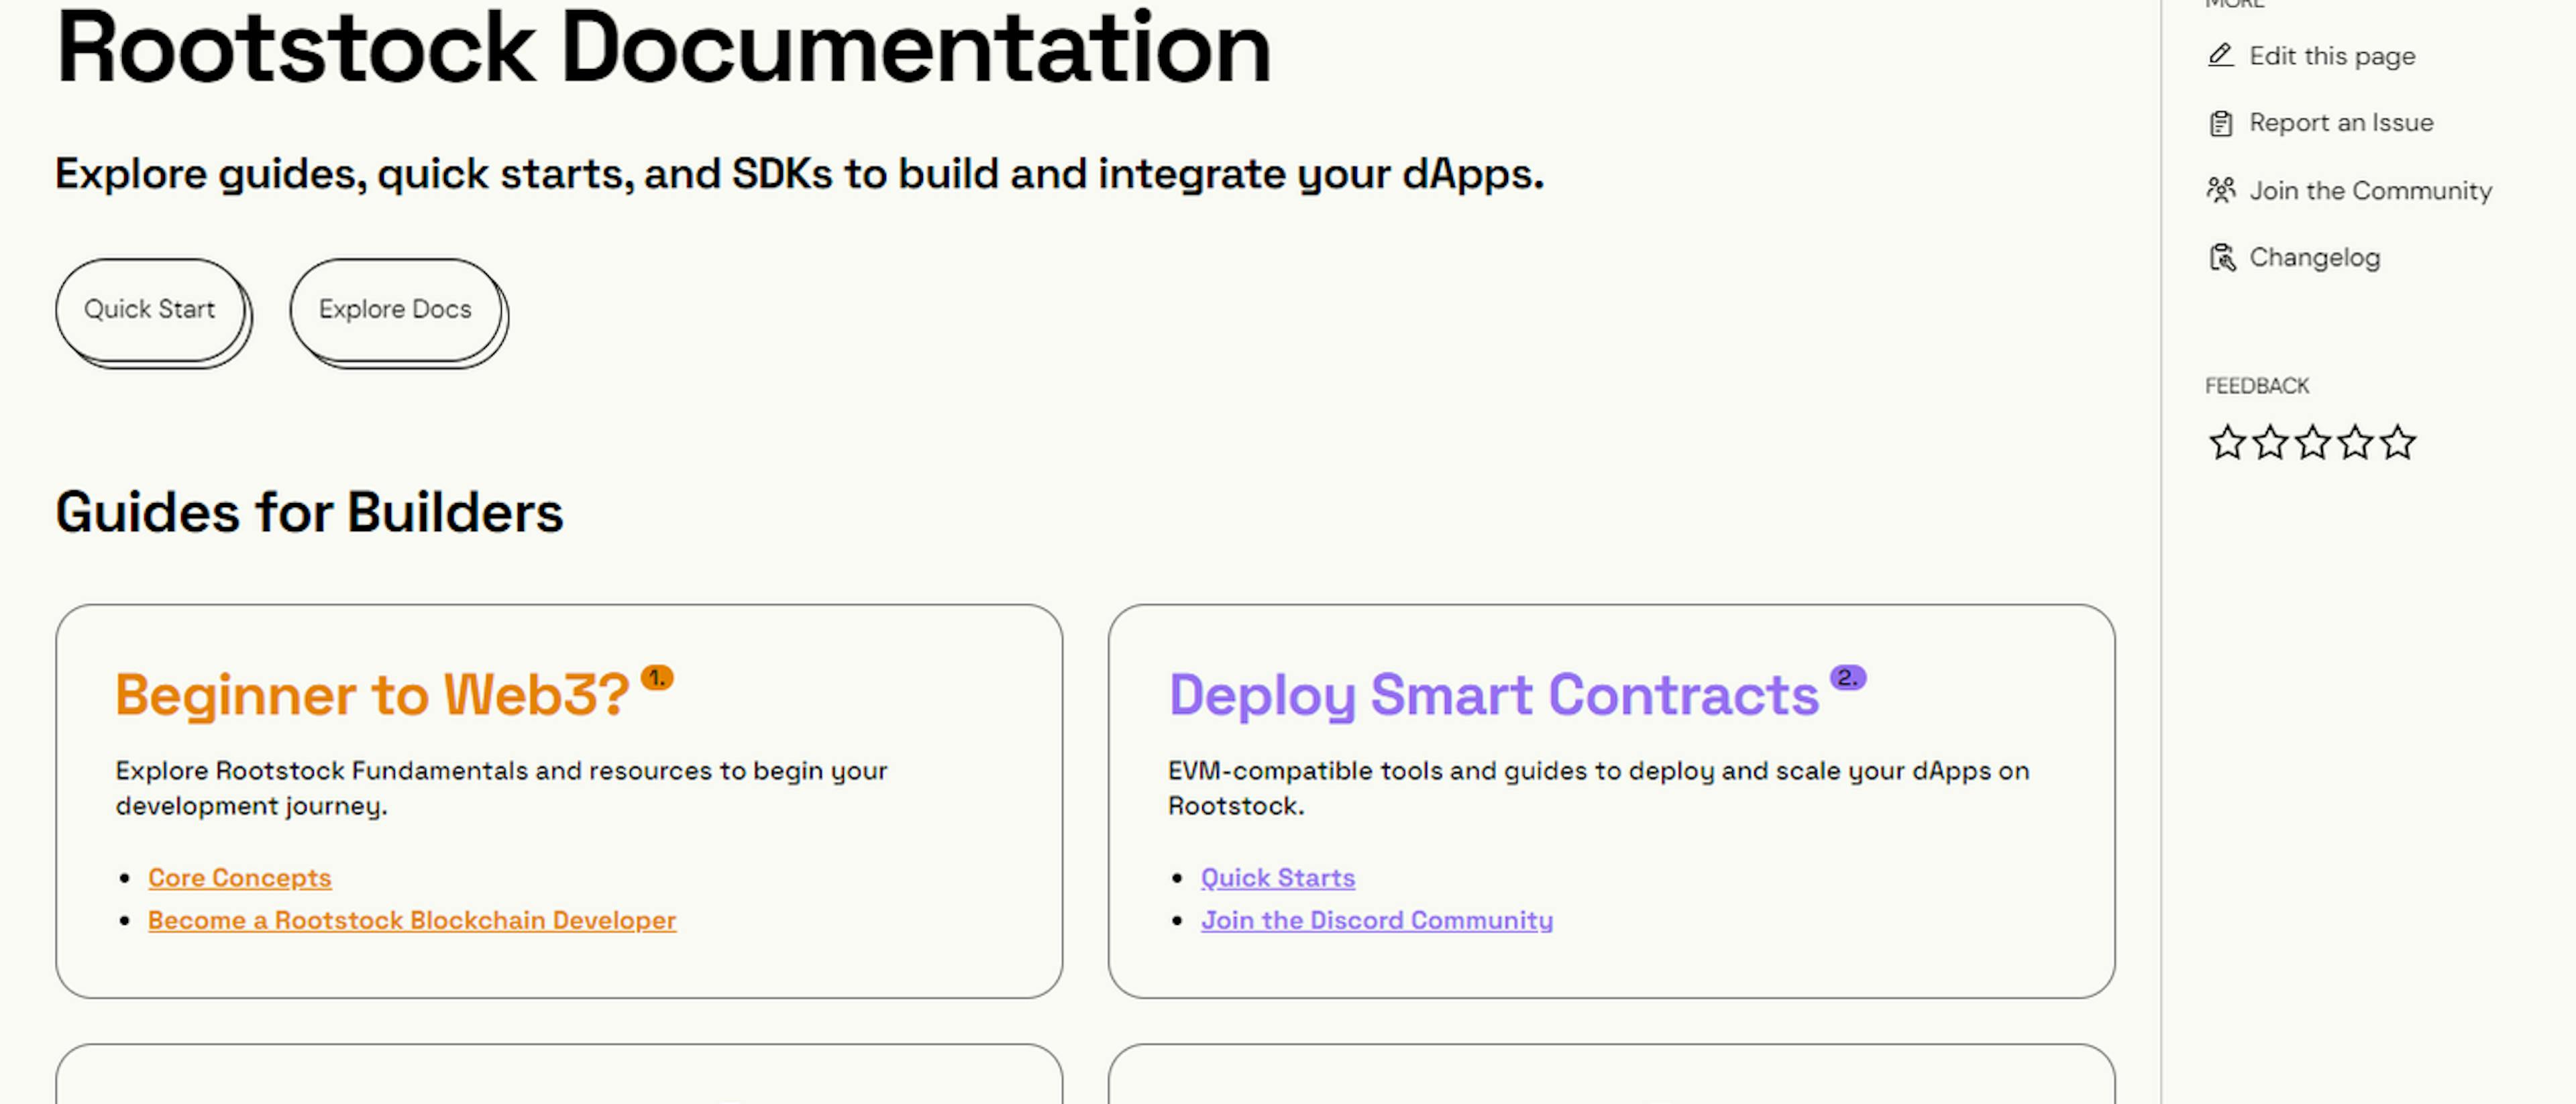2576x1104 pixels.
Task: Give the page a five-star rating
Action: [2398, 442]
